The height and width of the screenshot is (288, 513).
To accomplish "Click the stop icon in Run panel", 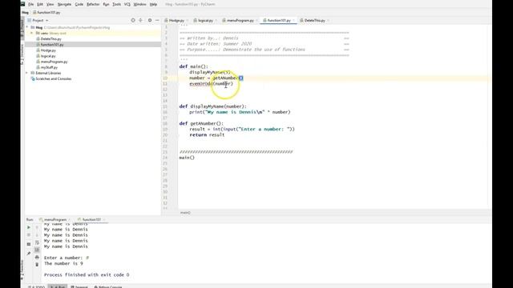I will point(29,235).
